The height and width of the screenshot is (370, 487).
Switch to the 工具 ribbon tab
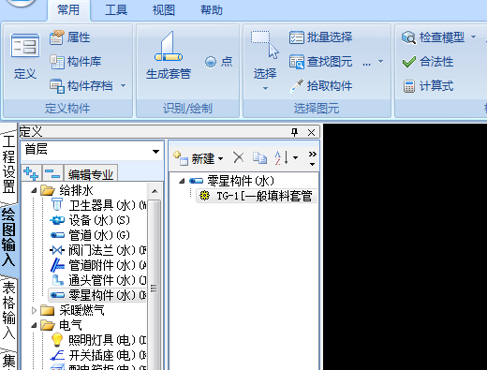tap(116, 10)
